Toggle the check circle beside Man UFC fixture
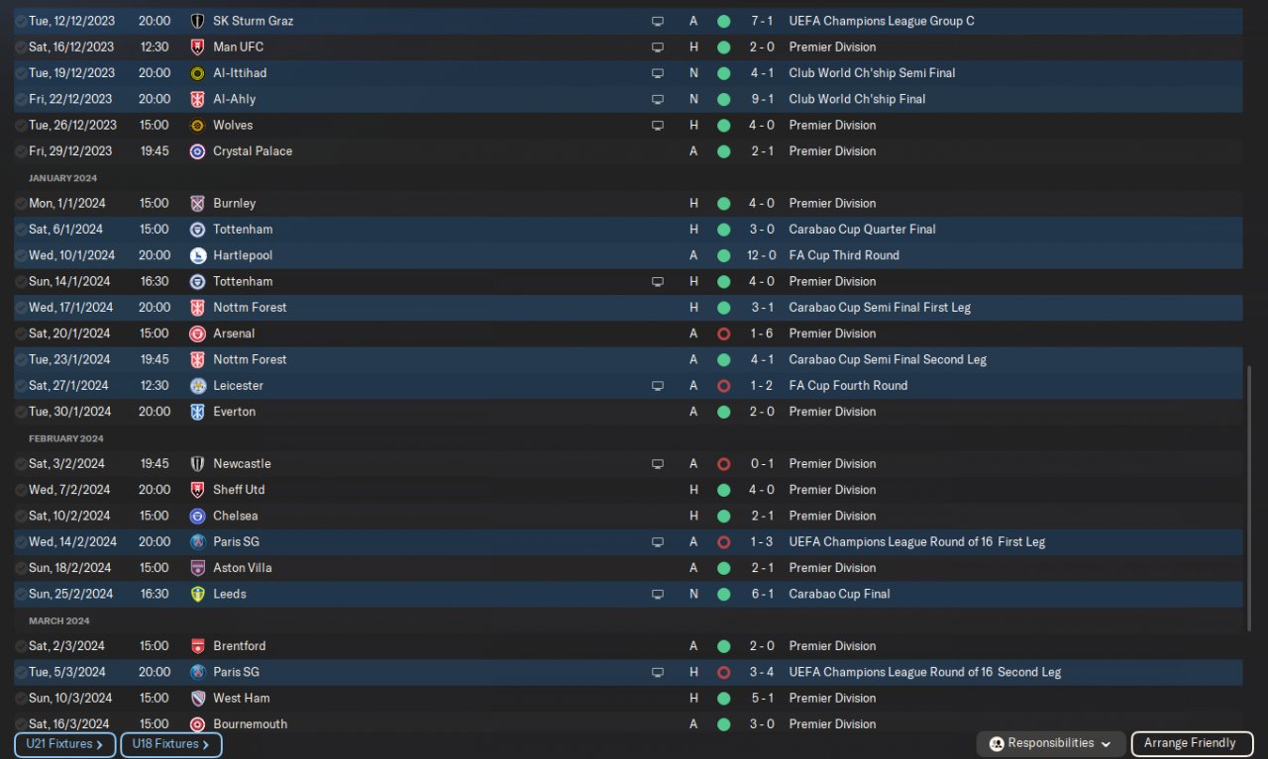 click(21, 47)
